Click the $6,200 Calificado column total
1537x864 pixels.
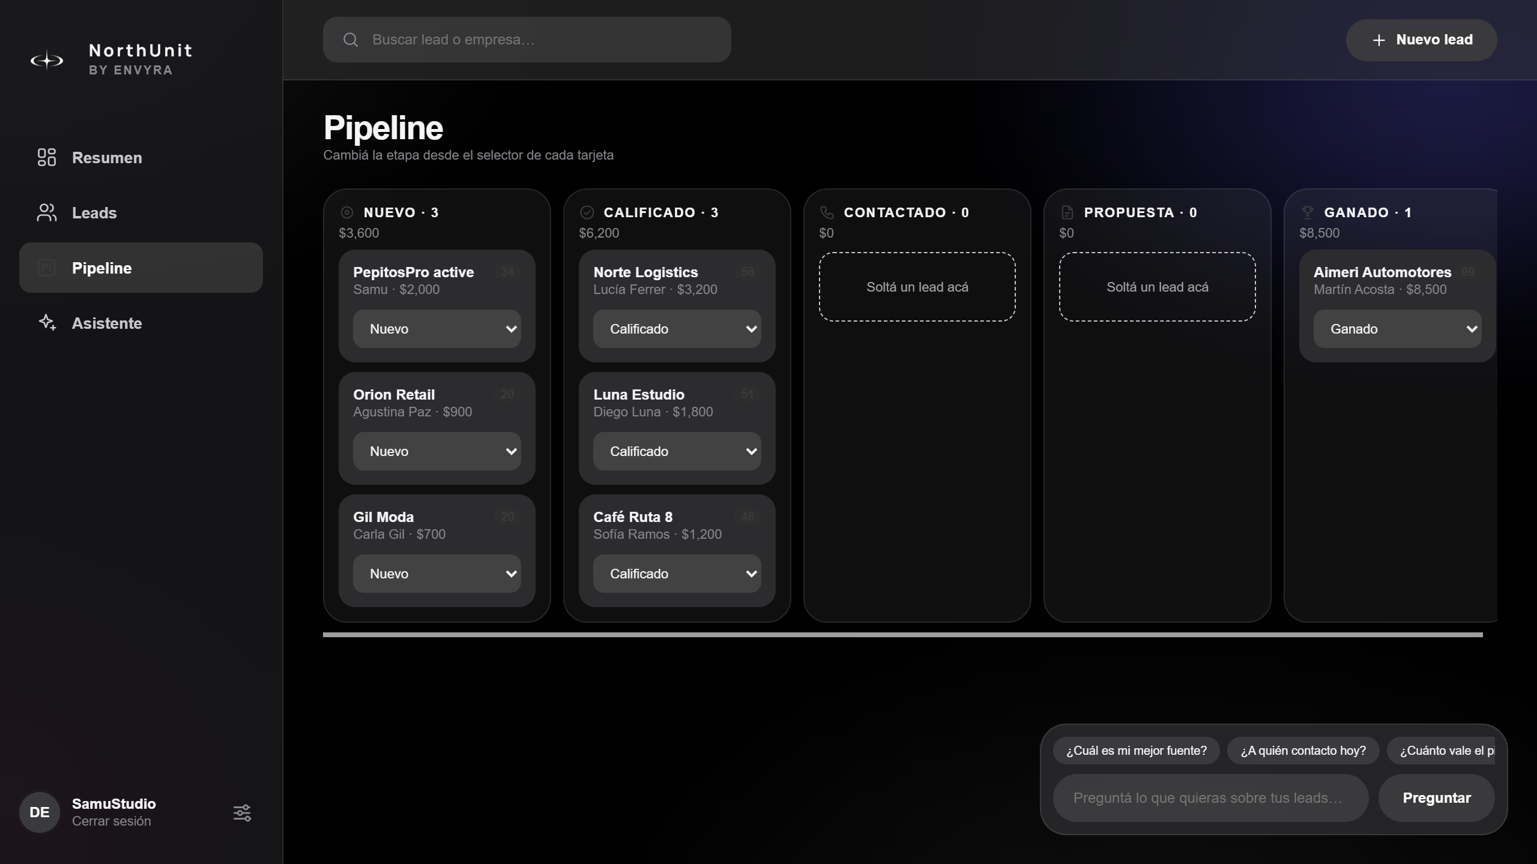pos(599,233)
